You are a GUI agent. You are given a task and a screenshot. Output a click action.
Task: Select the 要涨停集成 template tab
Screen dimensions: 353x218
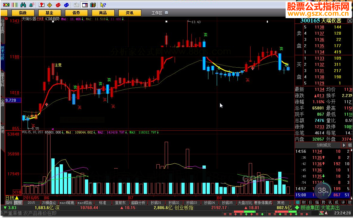pos(263,203)
